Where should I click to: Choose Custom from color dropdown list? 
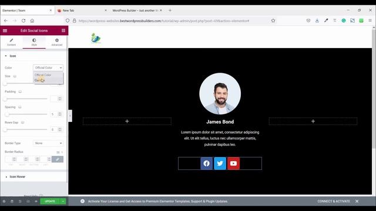48,80
